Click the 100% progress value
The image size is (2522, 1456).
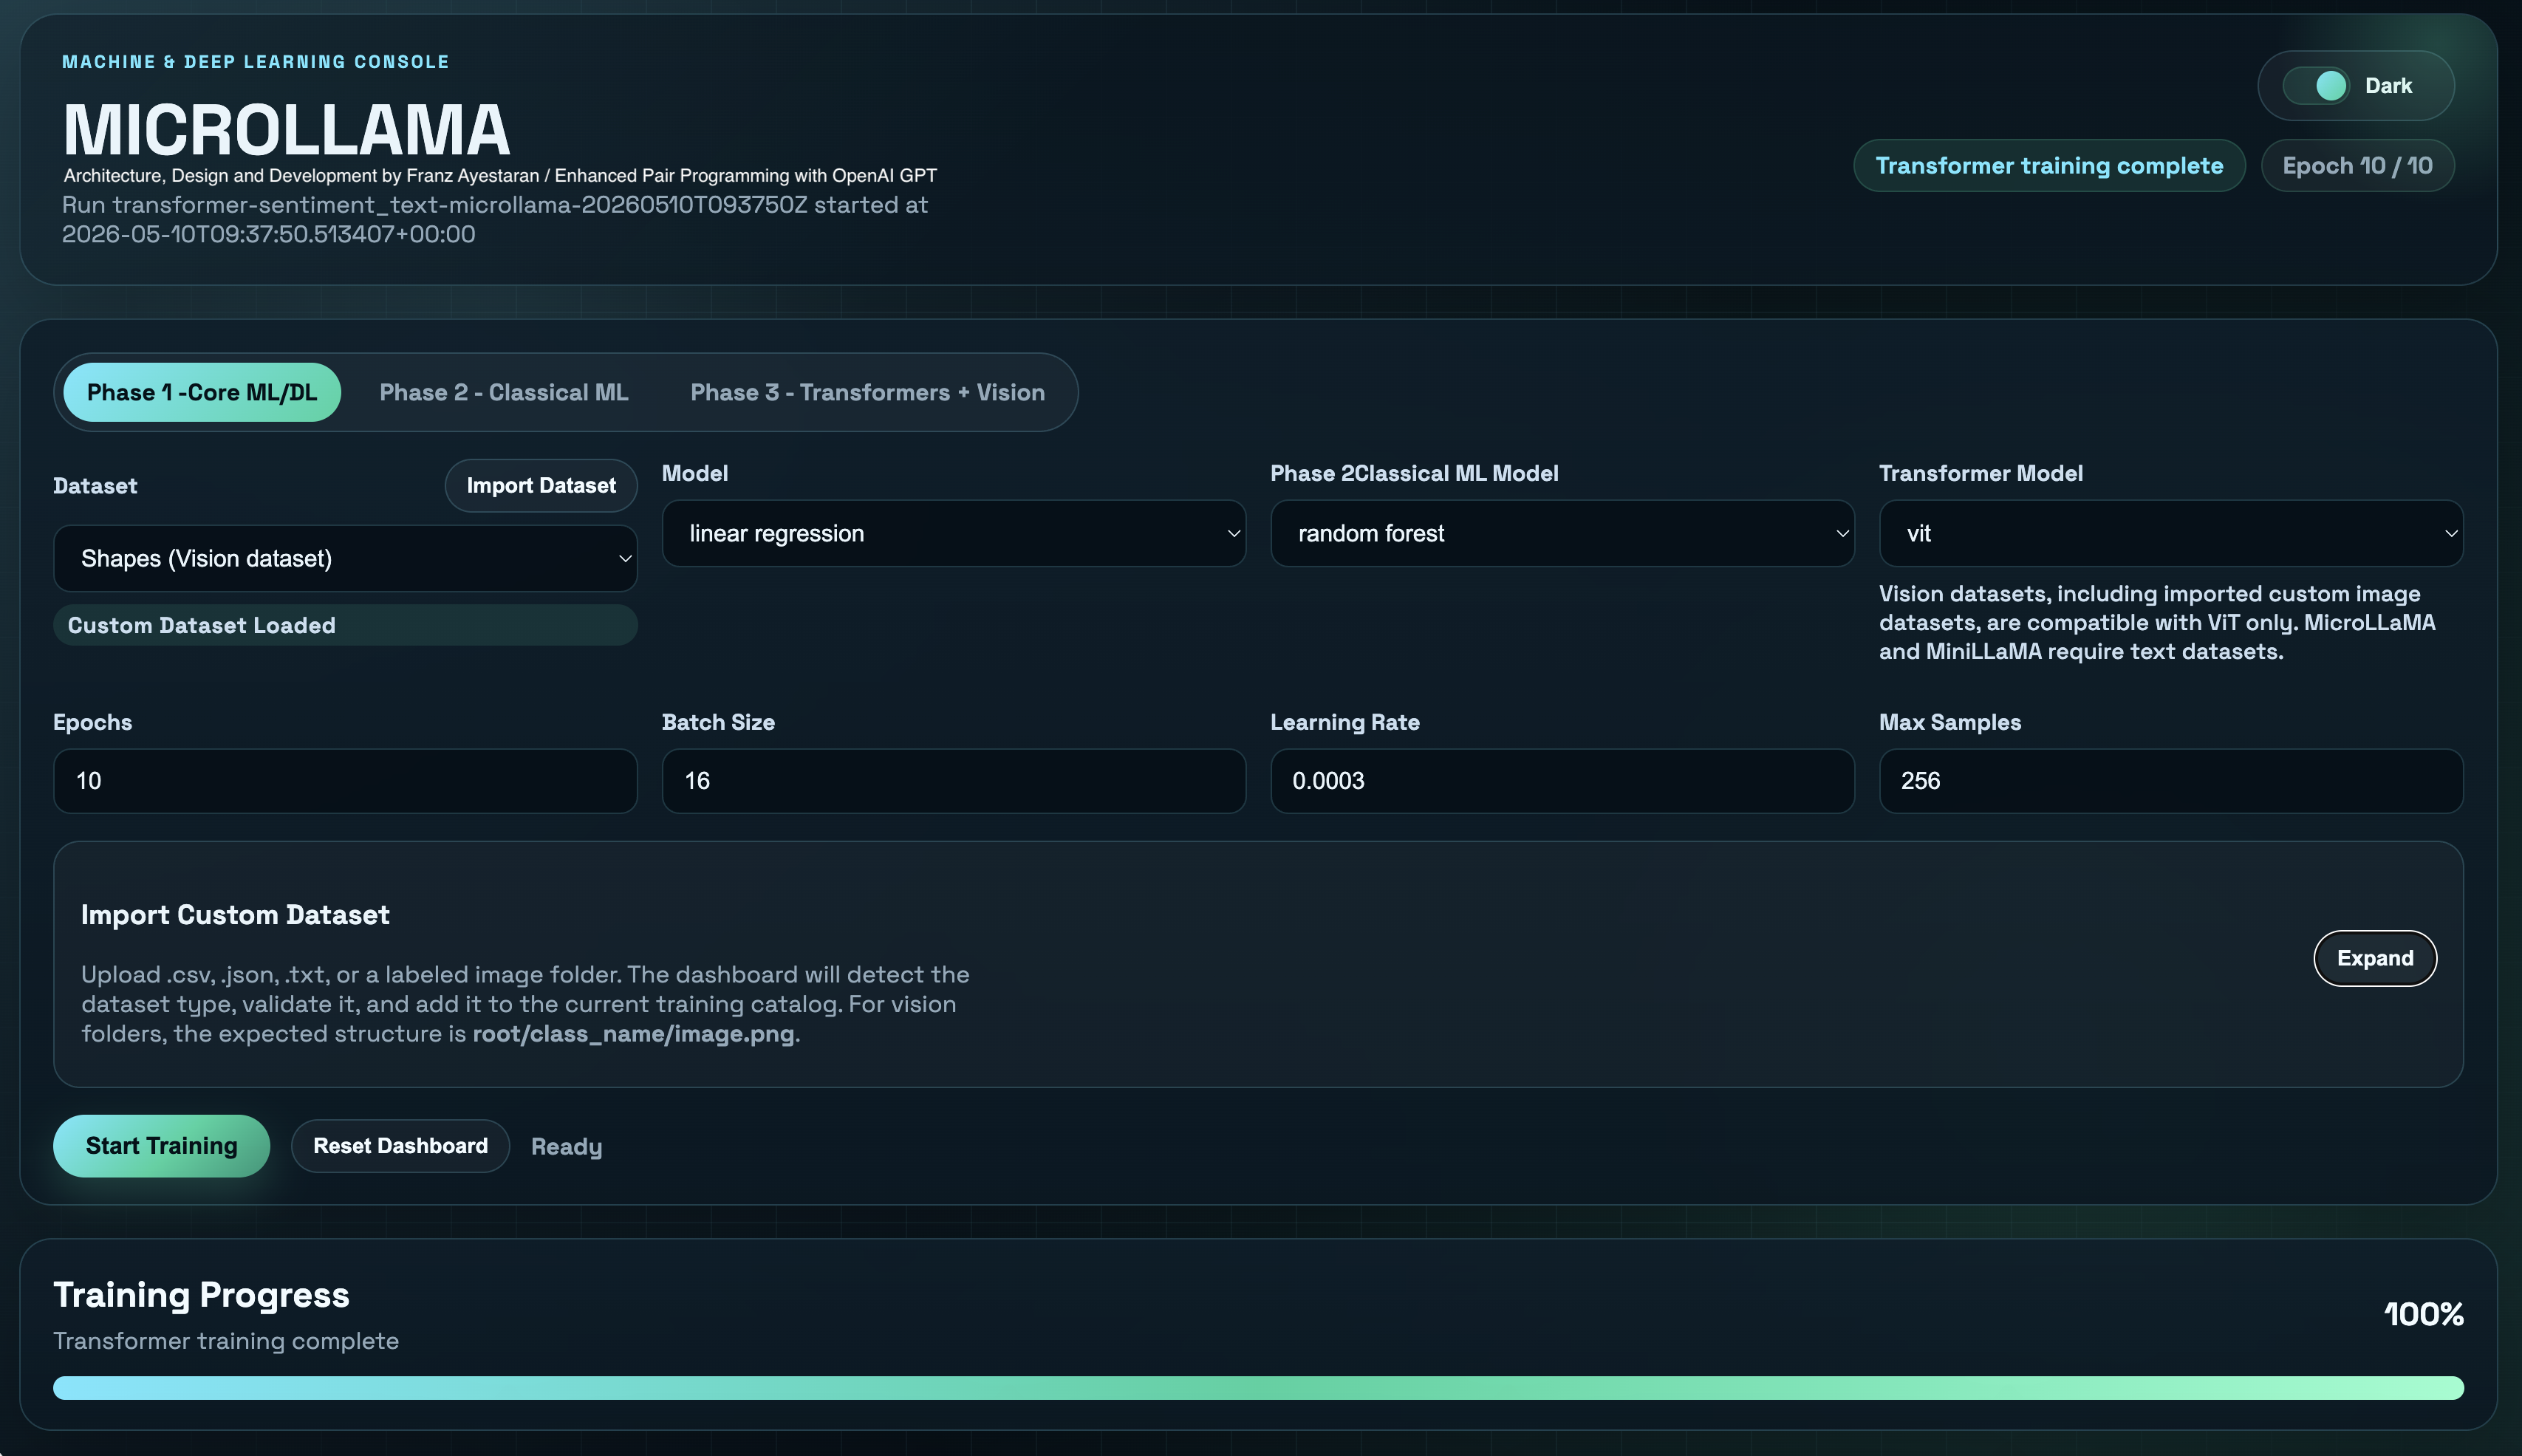click(x=2423, y=1314)
